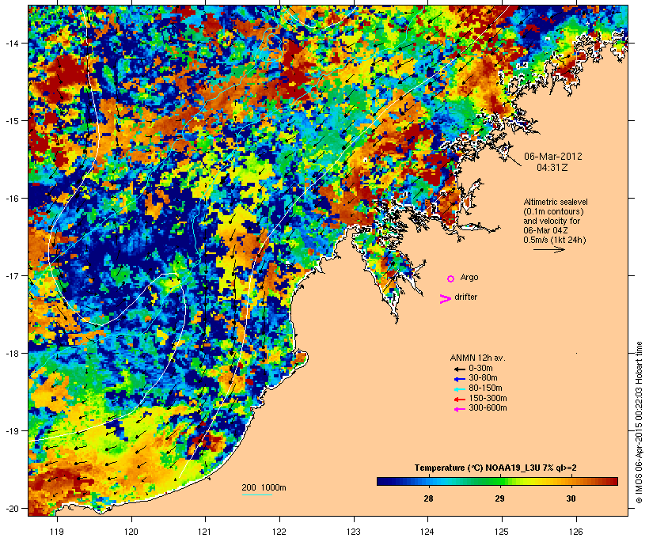Click the 0.5m/s velocity scale arrow

pos(548,249)
